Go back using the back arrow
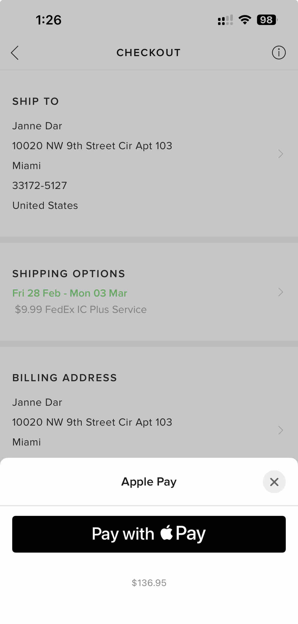Viewport: 298px width, 624px height. 15,53
